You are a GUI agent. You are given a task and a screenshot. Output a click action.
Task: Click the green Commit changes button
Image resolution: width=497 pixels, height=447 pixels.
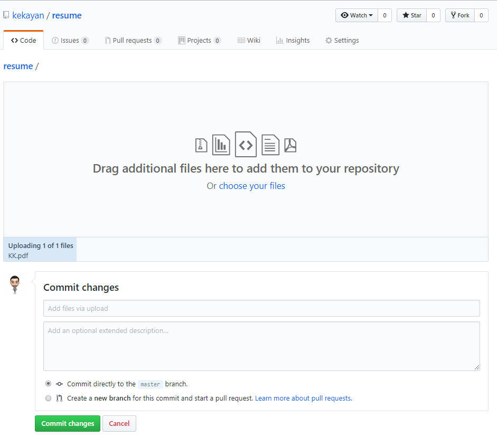pyautogui.click(x=68, y=424)
